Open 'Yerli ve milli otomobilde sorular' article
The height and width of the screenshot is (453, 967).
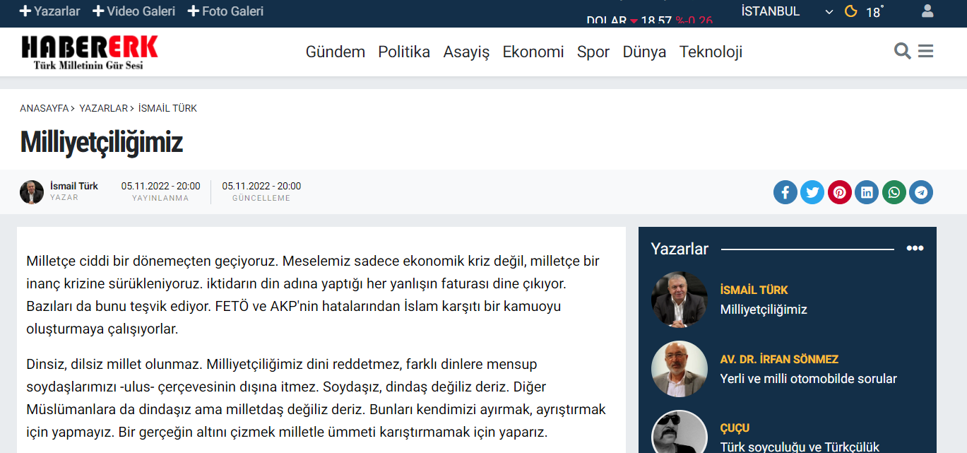[808, 379]
